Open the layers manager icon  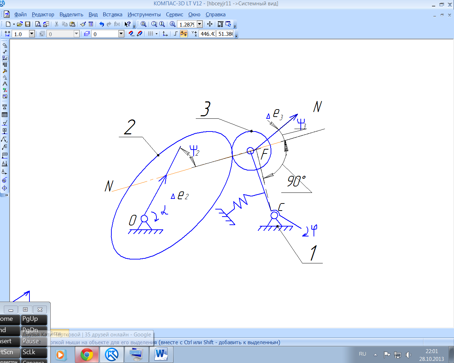[x=87, y=34]
